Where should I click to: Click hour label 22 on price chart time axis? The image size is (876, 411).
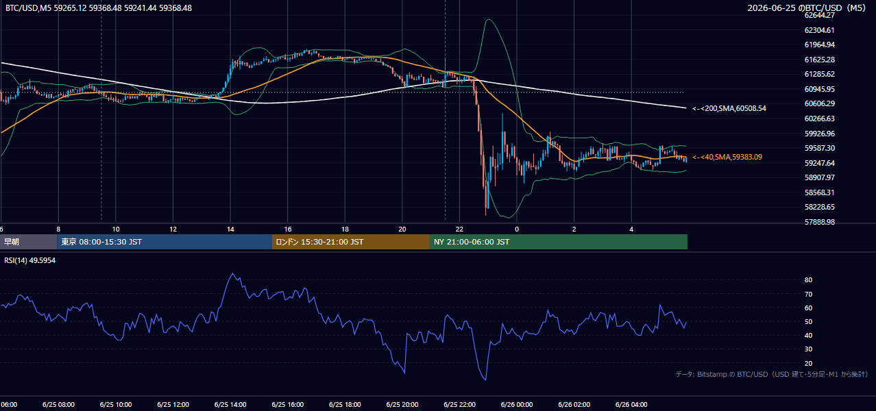(460, 229)
